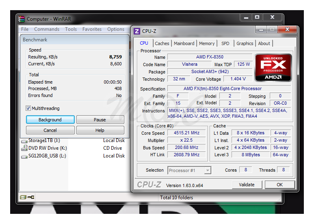
Task: Click the Storage1TB (J:) drive icon
Action: pos(24,141)
